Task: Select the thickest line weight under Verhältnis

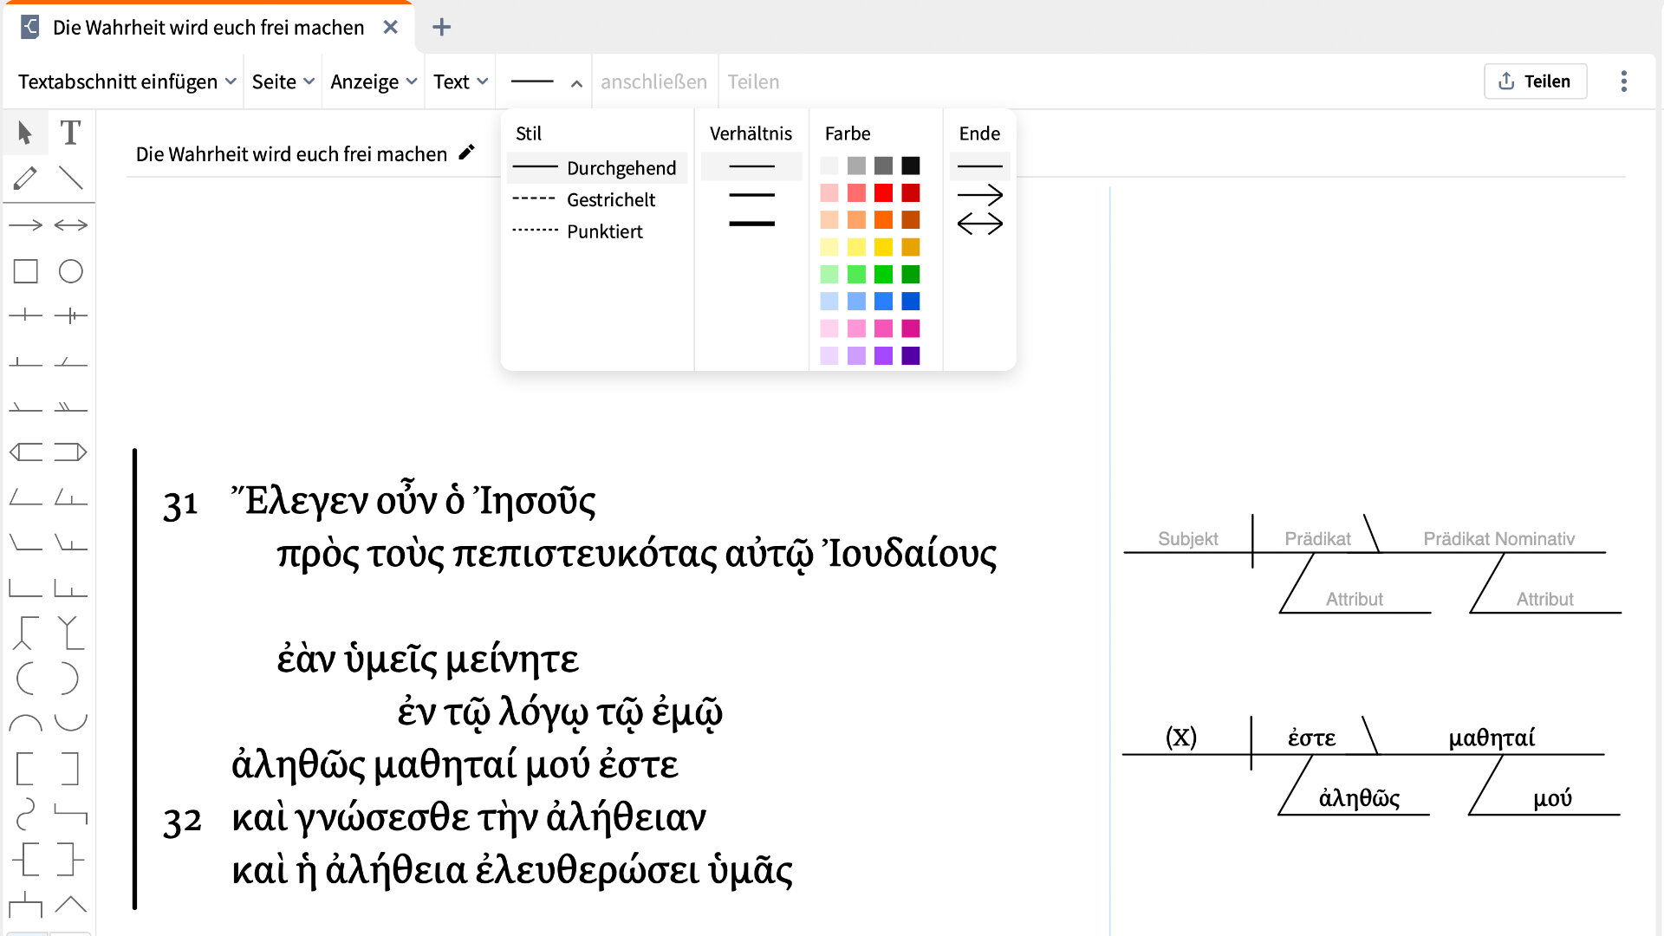Action: (751, 224)
